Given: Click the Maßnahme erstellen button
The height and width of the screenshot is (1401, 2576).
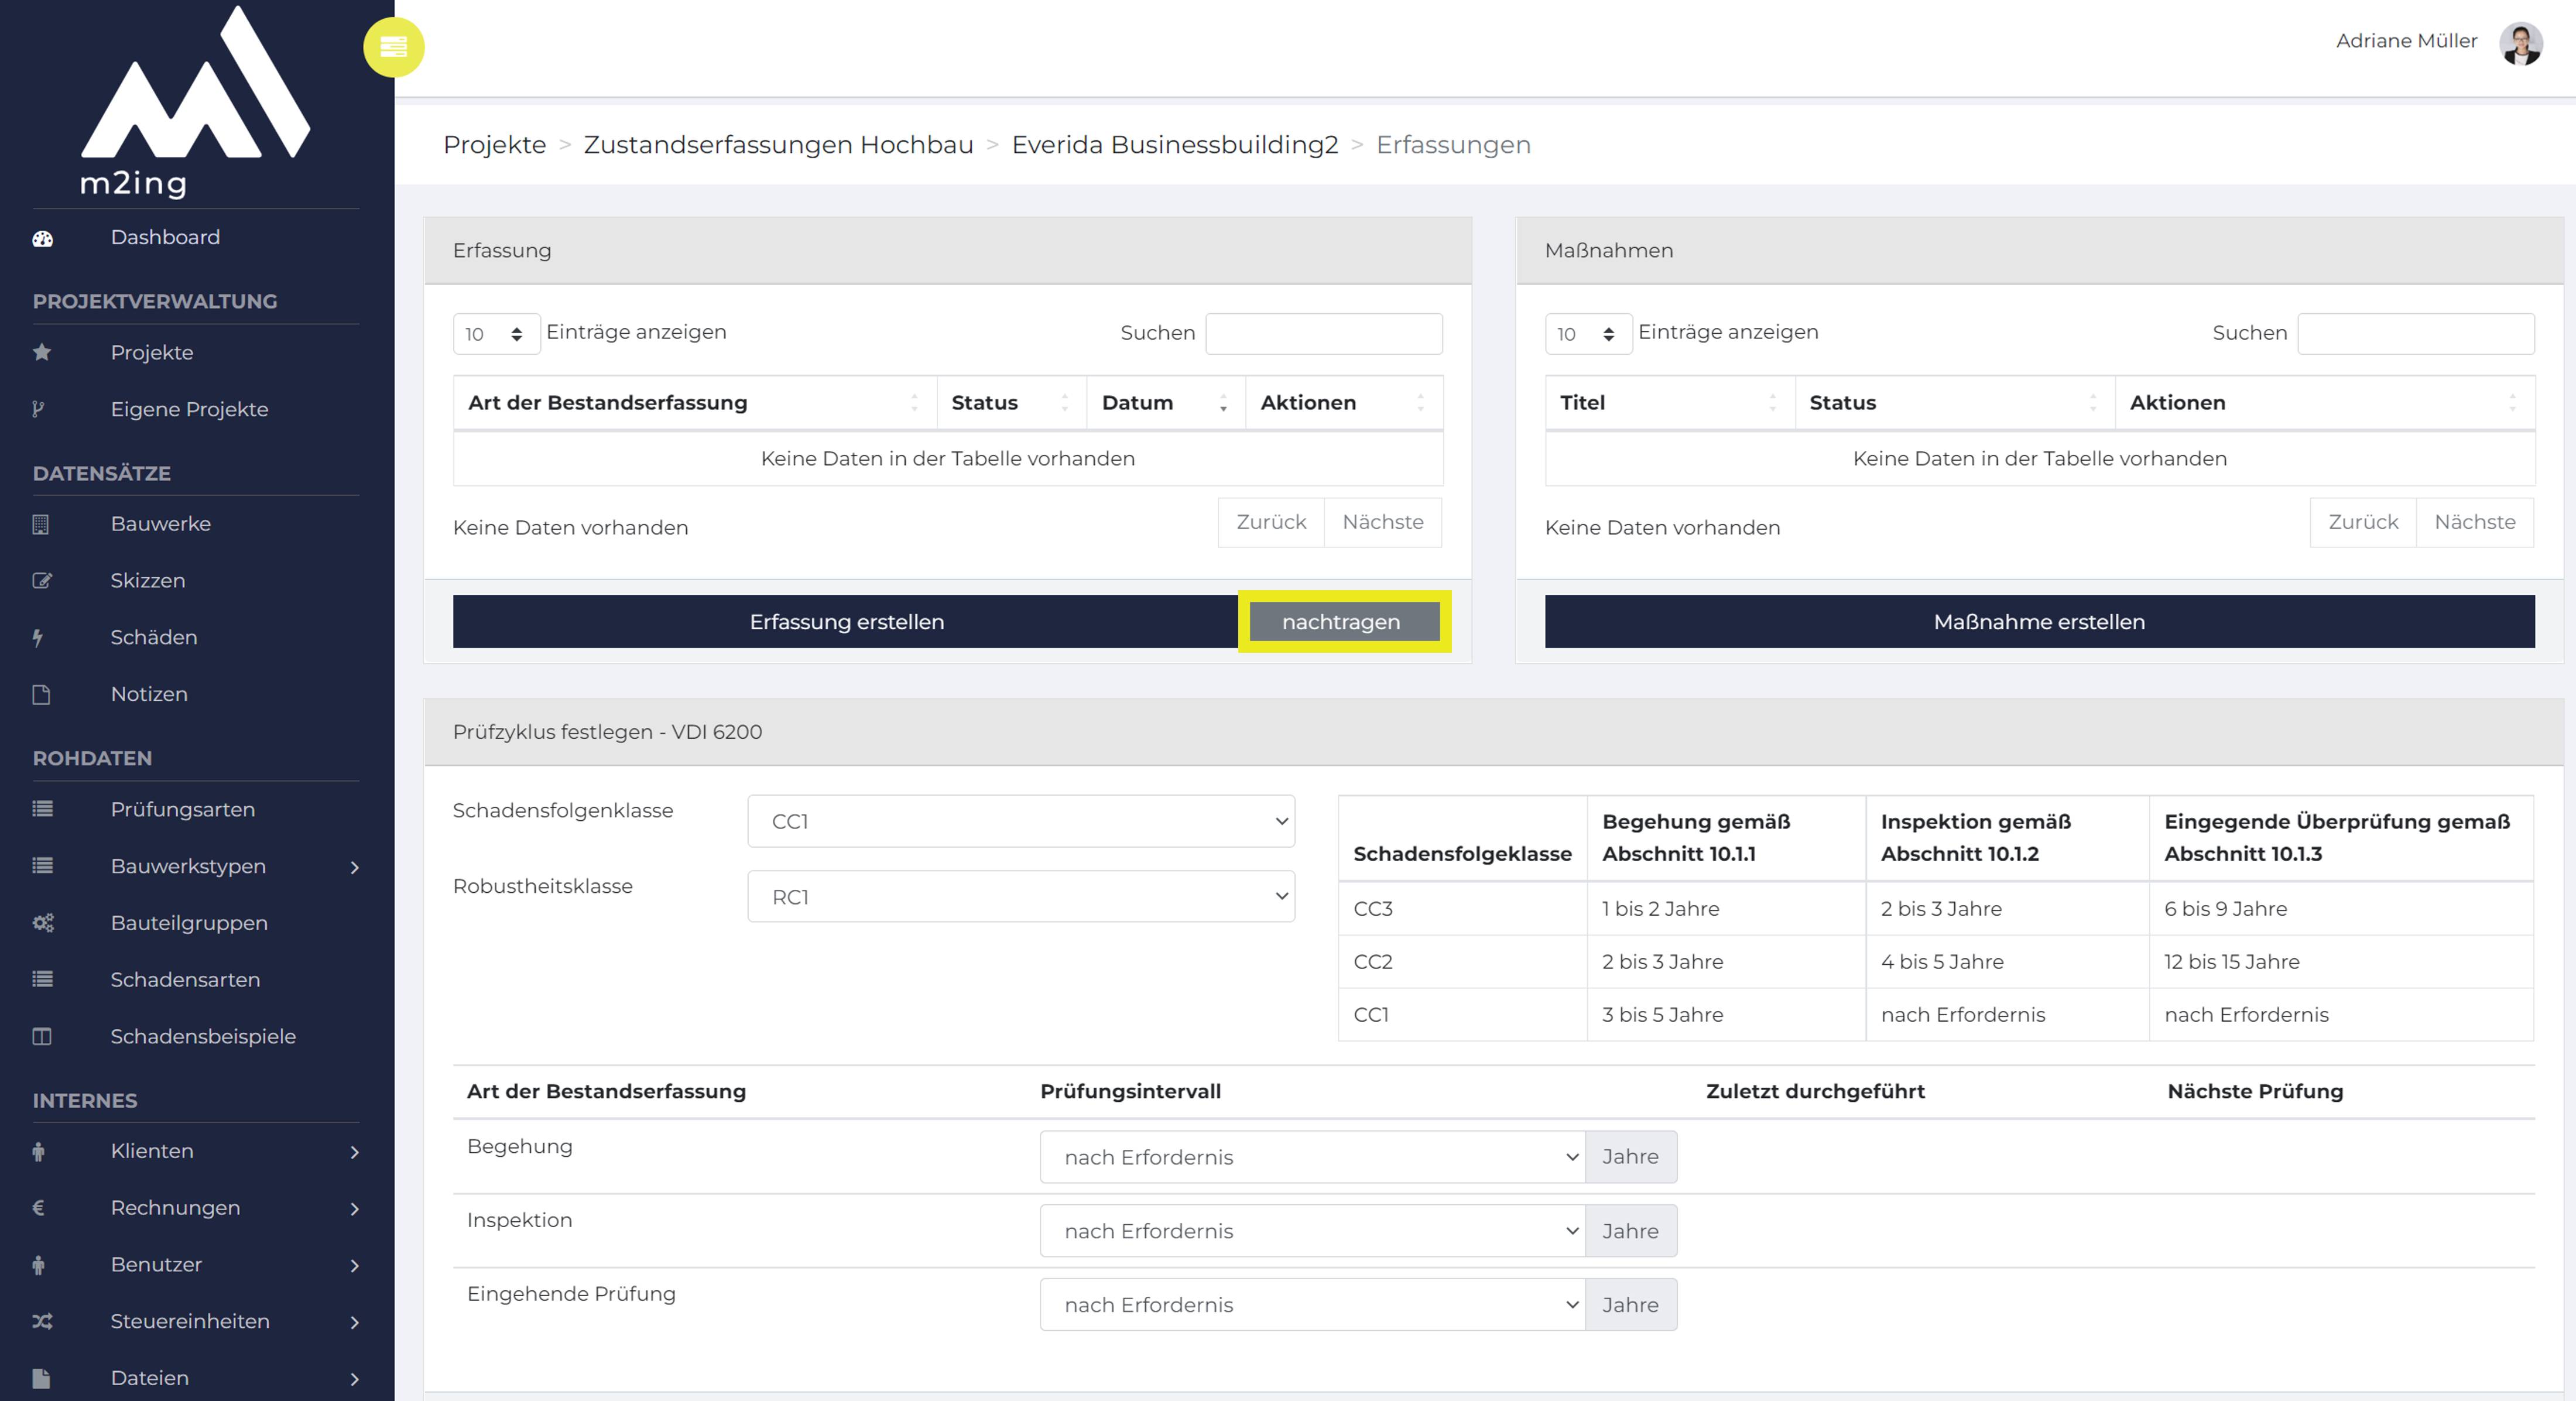Looking at the screenshot, I should pyautogui.click(x=2039, y=622).
